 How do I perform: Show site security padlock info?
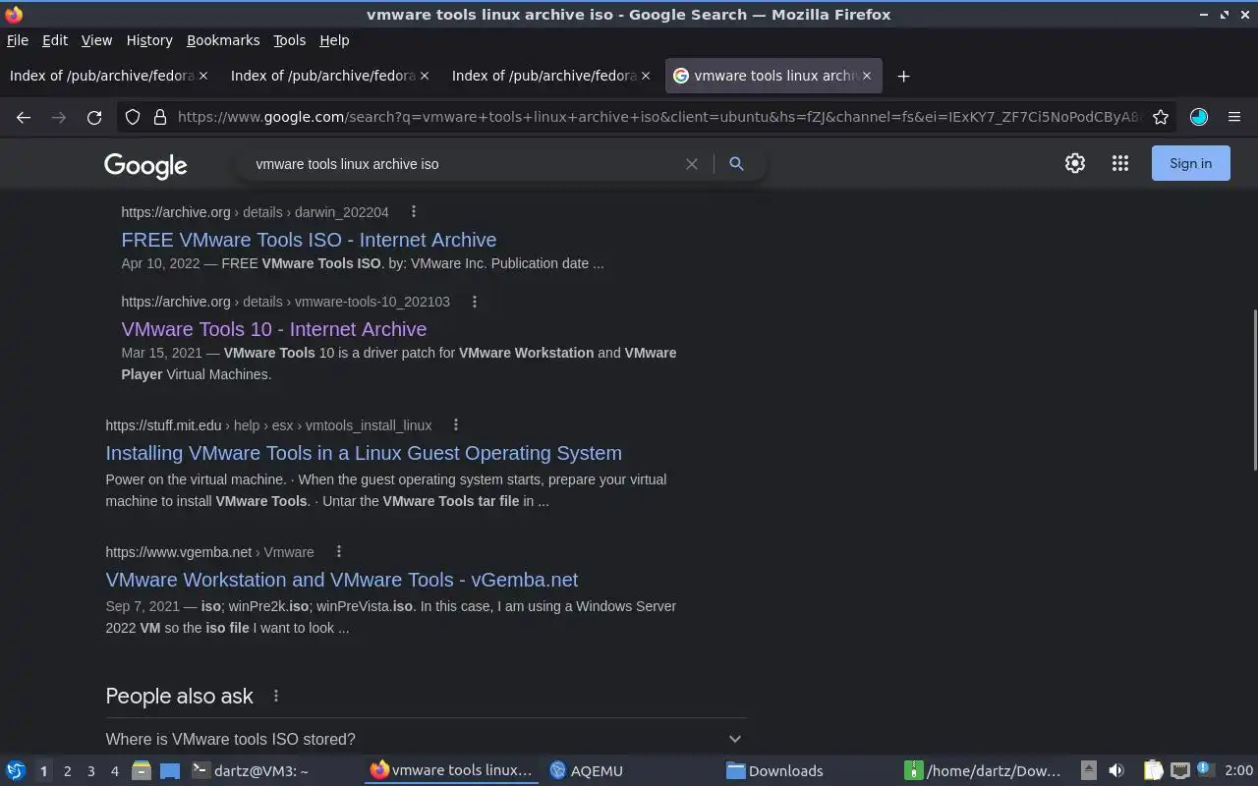[x=160, y=117]
